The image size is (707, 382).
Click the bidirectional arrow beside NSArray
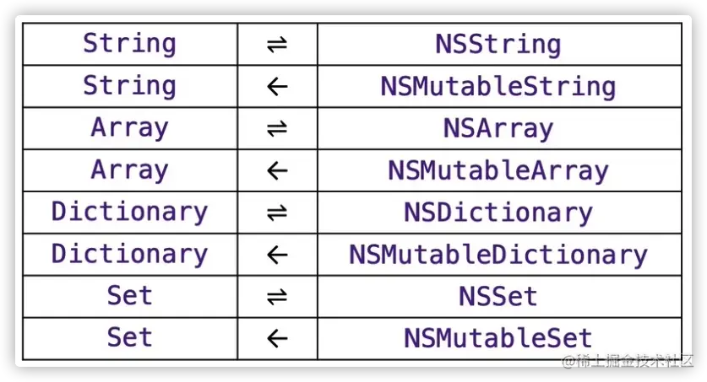(x=277, y=128)
